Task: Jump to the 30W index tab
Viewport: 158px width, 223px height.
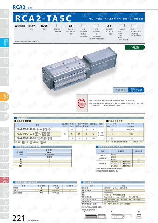Action: pos(5,187)
